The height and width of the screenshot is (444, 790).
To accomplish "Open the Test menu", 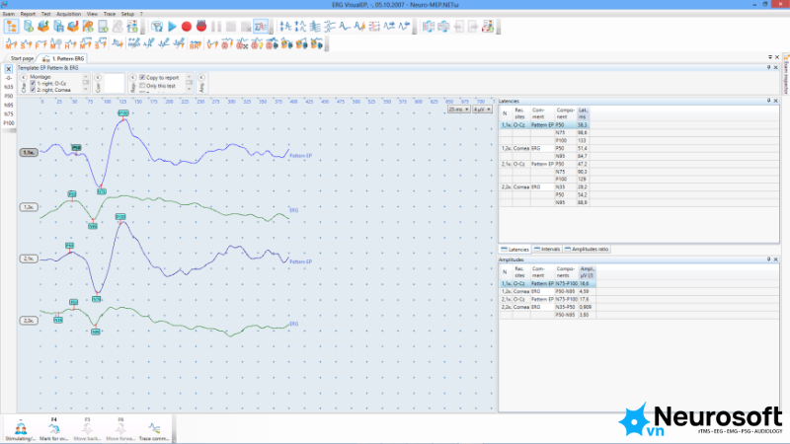I will tap(45, 14).
